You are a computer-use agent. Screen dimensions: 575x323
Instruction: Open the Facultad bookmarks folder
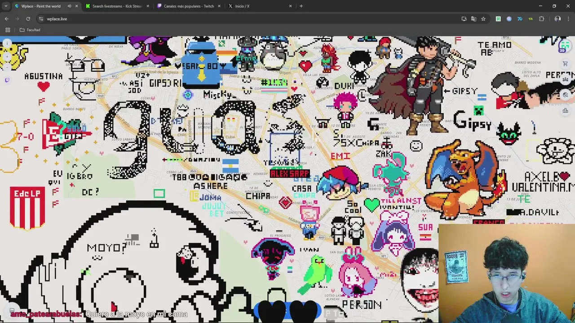point(30,30)
